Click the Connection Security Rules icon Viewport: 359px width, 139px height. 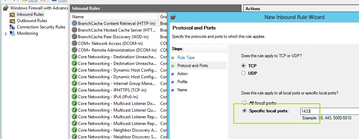(x=12, y=27)
